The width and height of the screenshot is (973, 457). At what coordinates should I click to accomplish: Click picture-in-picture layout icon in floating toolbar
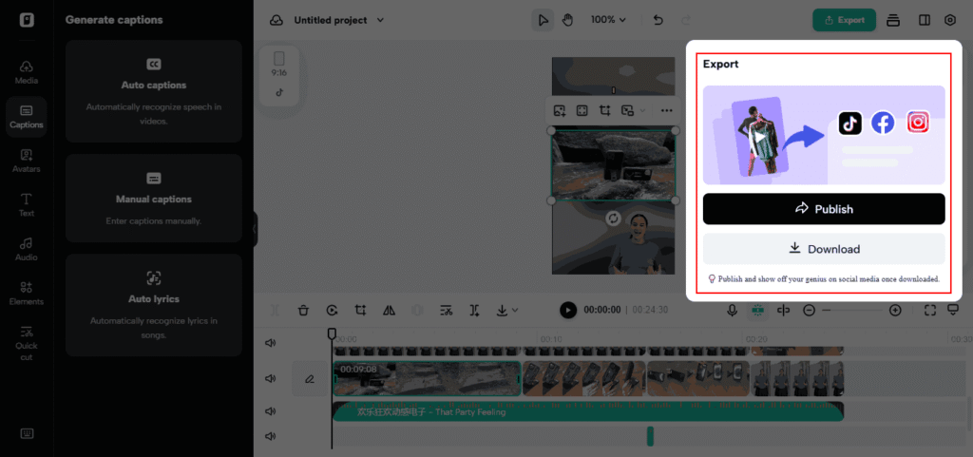click(627, 110)
